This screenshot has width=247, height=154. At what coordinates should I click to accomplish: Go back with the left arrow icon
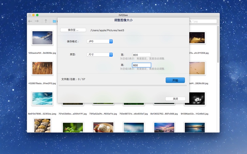[x=30, y=21]
